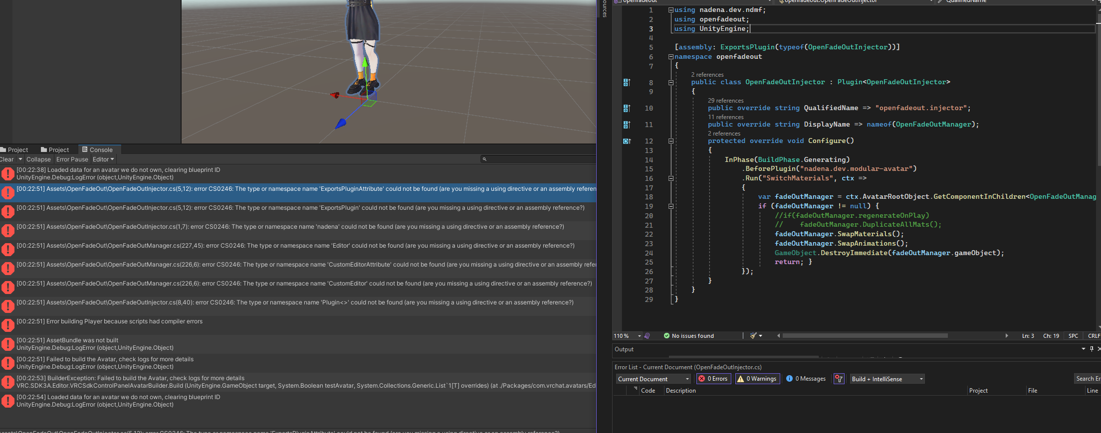
Task: Click the Console search field
Action: pos(539,159)
